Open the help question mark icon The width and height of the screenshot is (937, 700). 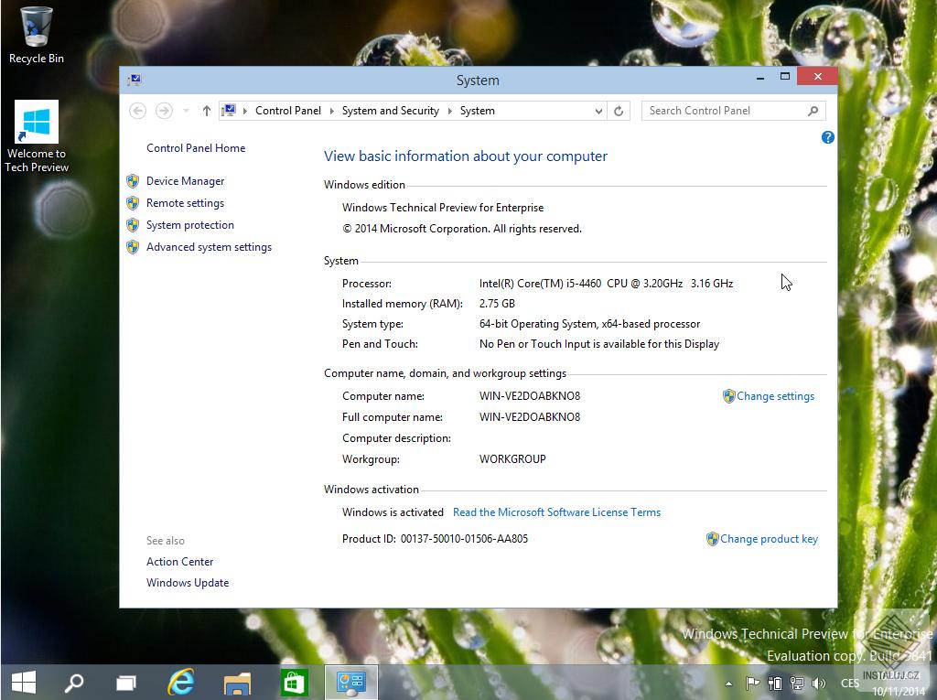(x=828, y=137)
